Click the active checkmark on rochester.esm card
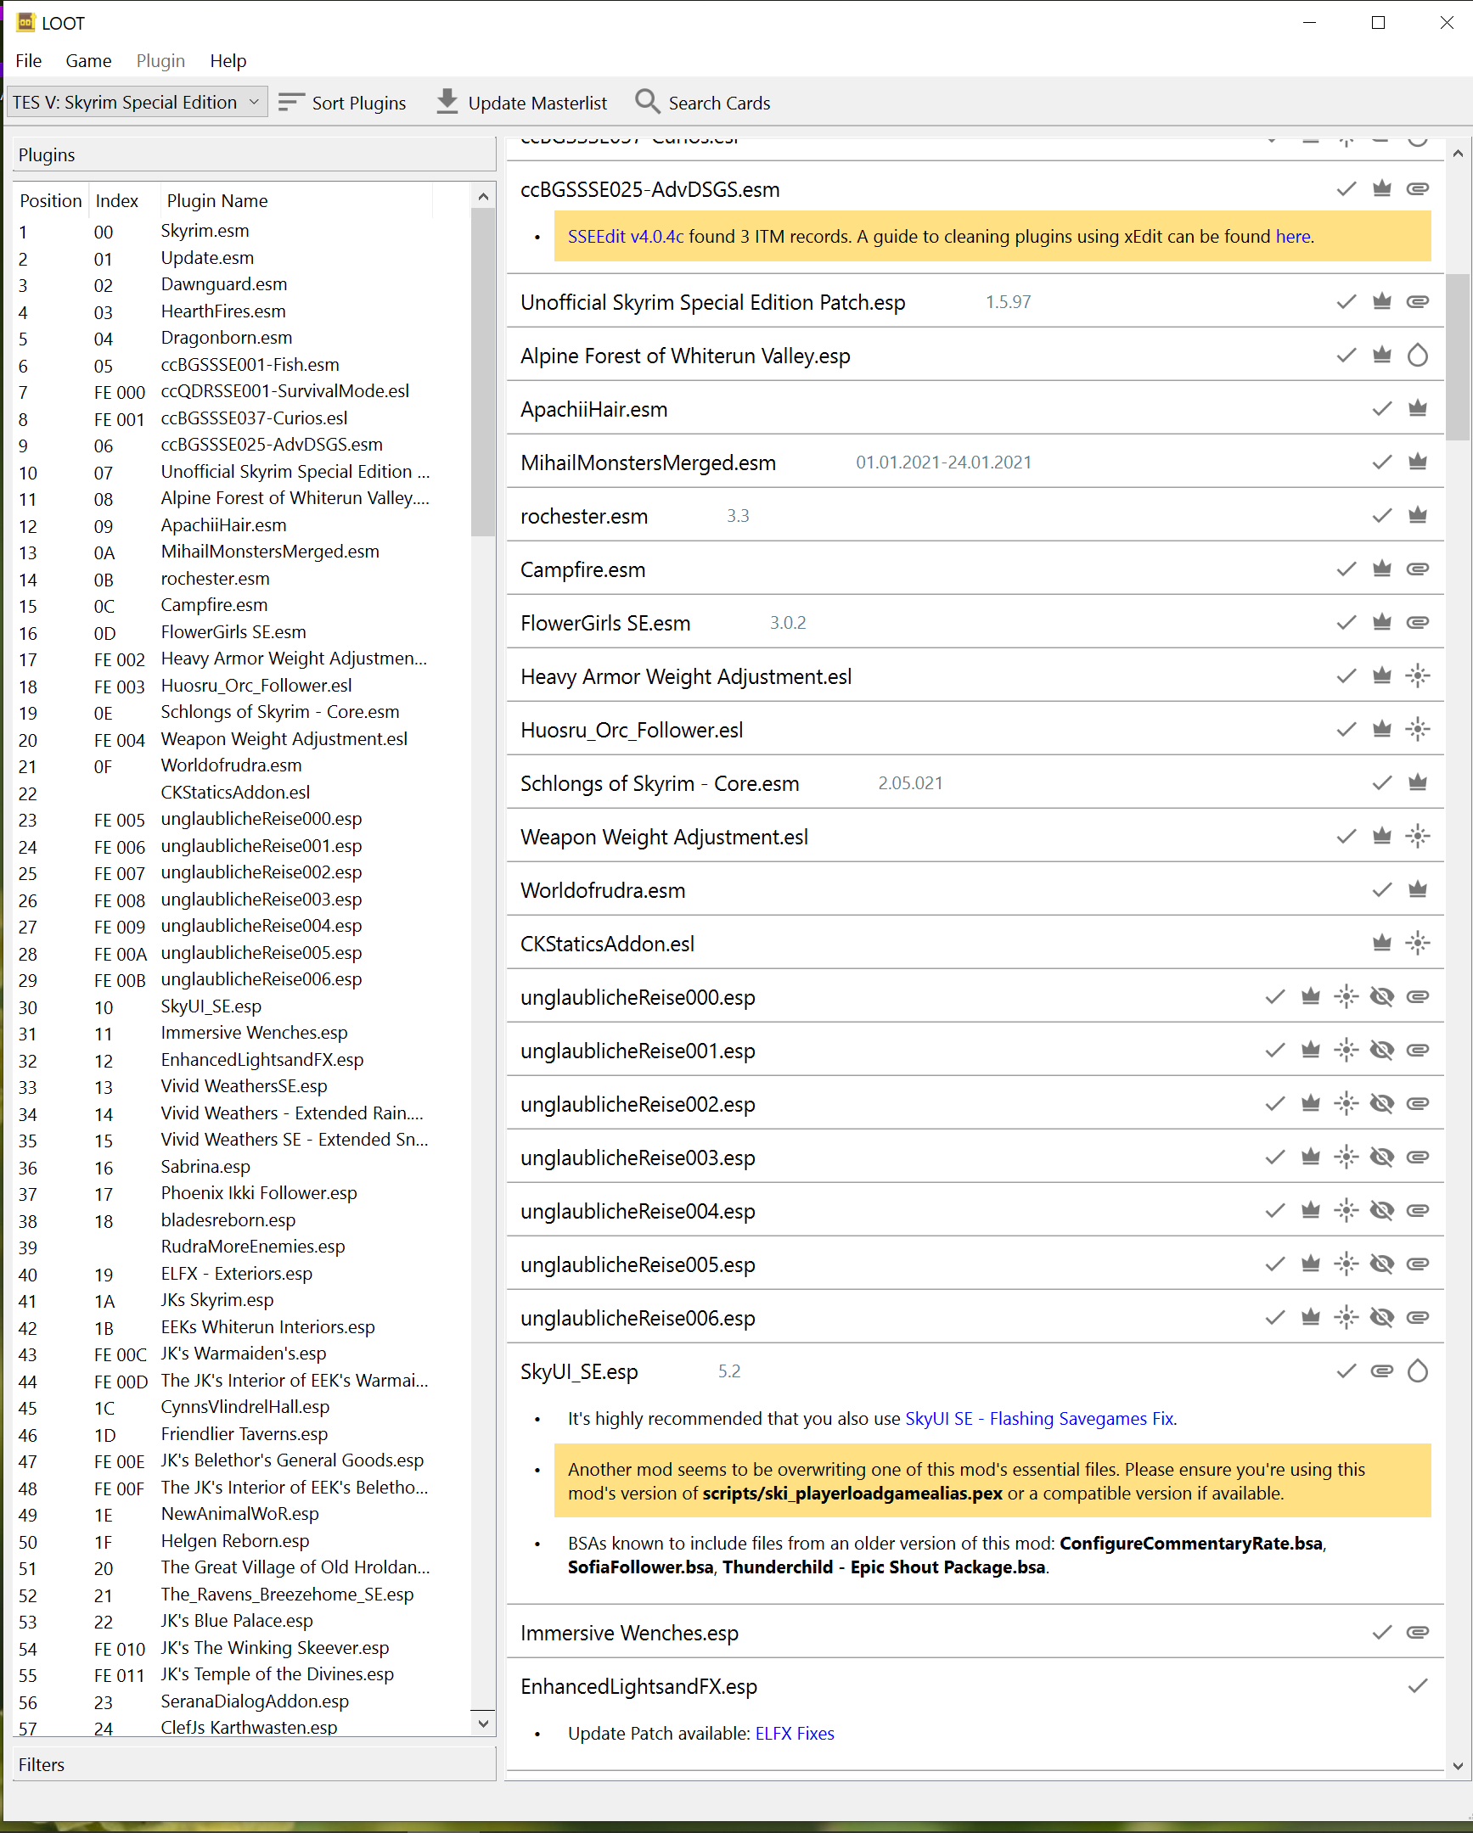This screenshot has width=1473, height=1833. click(1382, 515)
